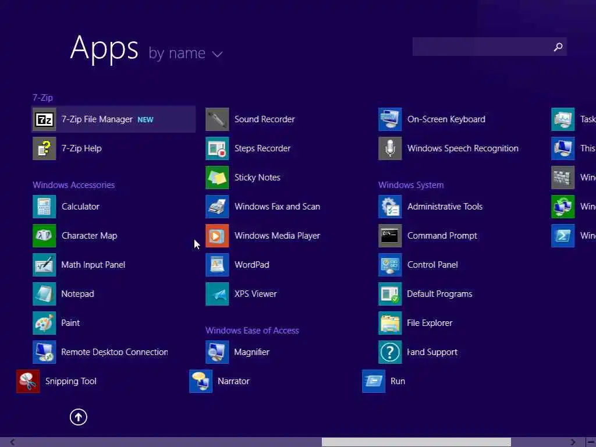Launch the Paint palette icon
Image resolution: width=596 pixels, height=447 pixels.
(x=44, y=322)
